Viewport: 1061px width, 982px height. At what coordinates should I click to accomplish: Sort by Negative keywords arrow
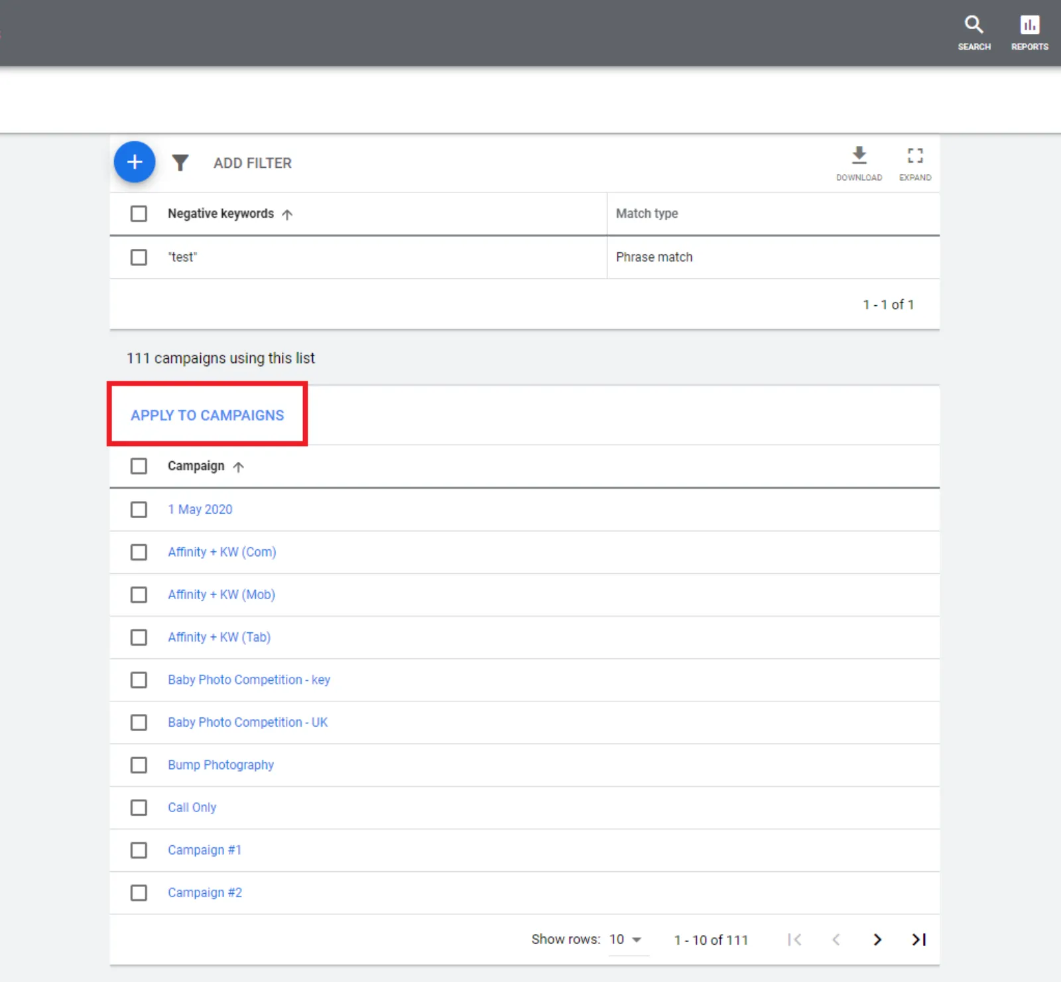point(287,214)
